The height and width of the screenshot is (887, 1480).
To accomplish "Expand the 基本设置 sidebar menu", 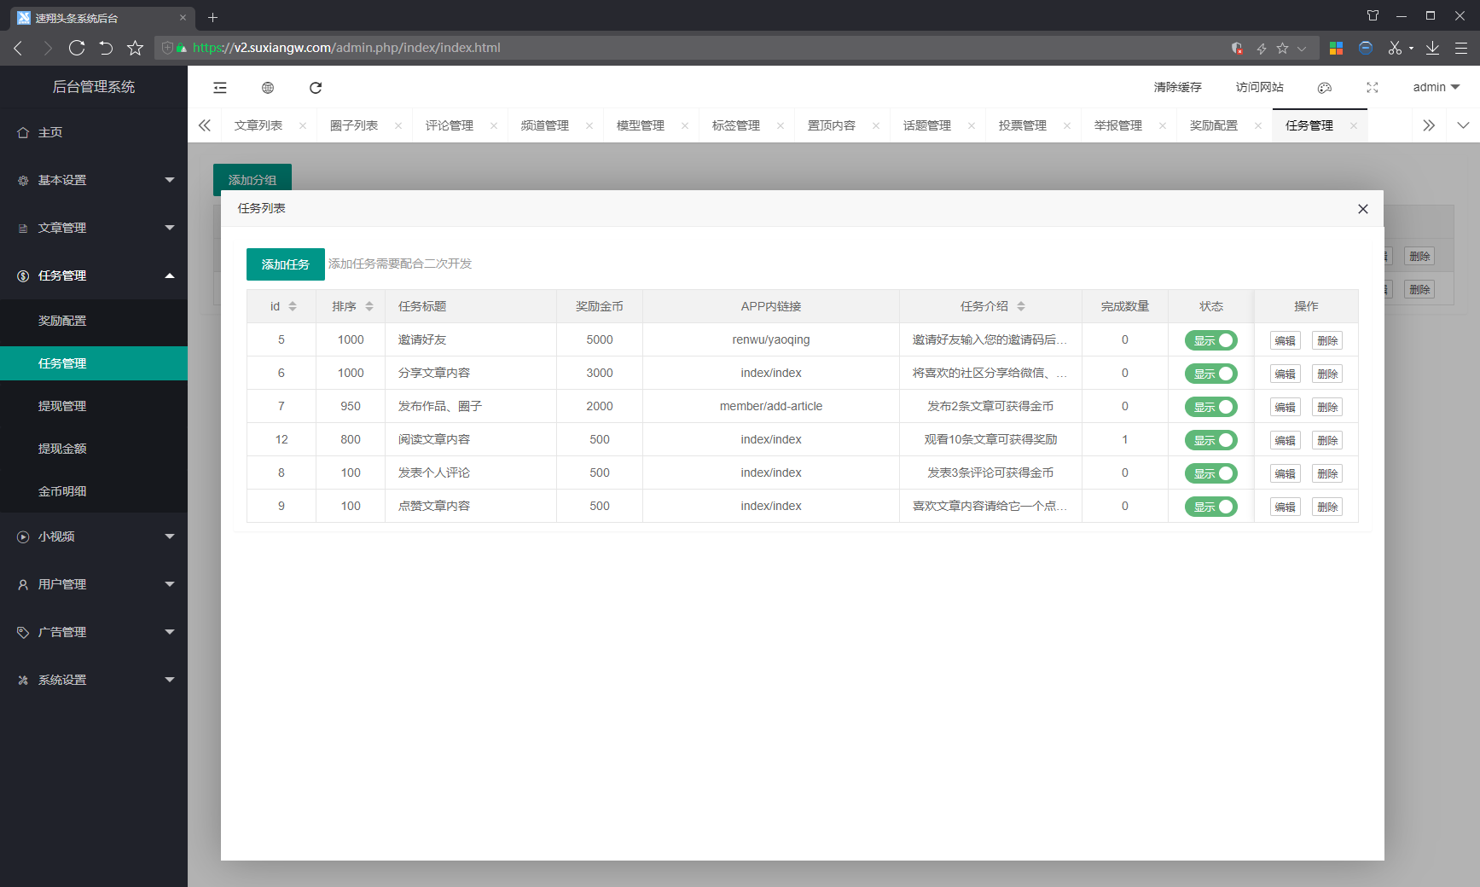I will 94,180.
